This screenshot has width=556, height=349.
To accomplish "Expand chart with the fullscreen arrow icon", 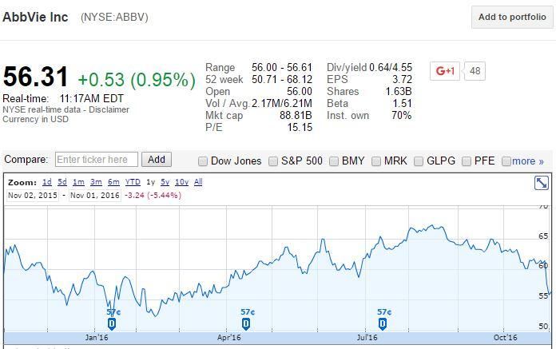I will tap(541, 183).
